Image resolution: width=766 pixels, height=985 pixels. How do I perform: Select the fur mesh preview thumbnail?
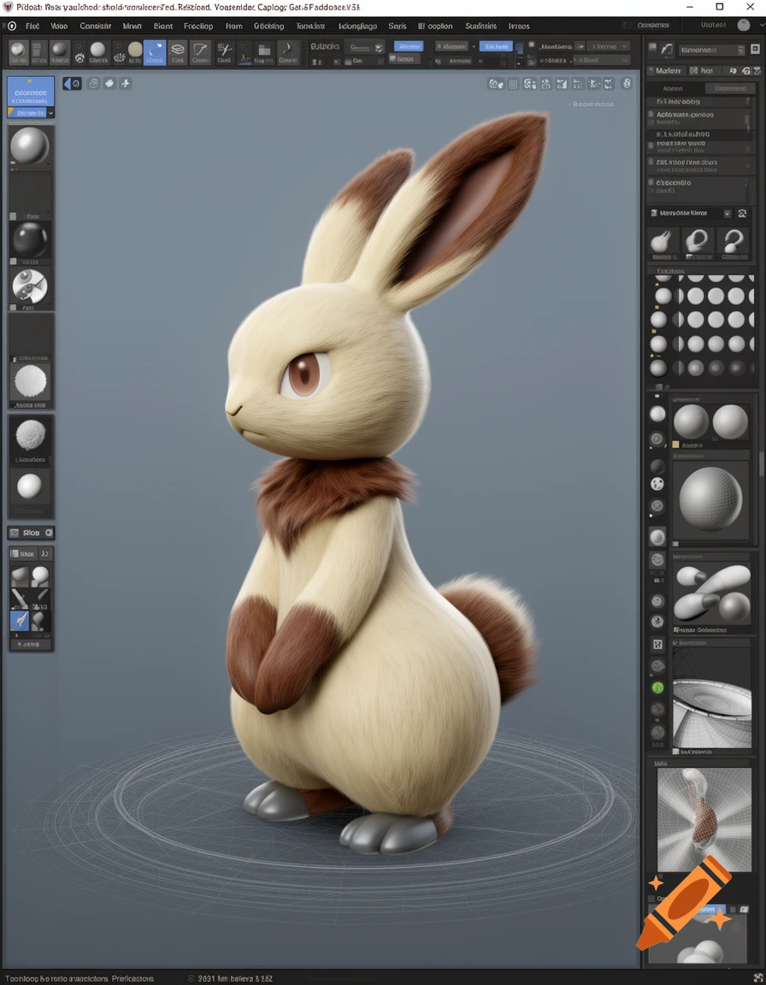704,818
